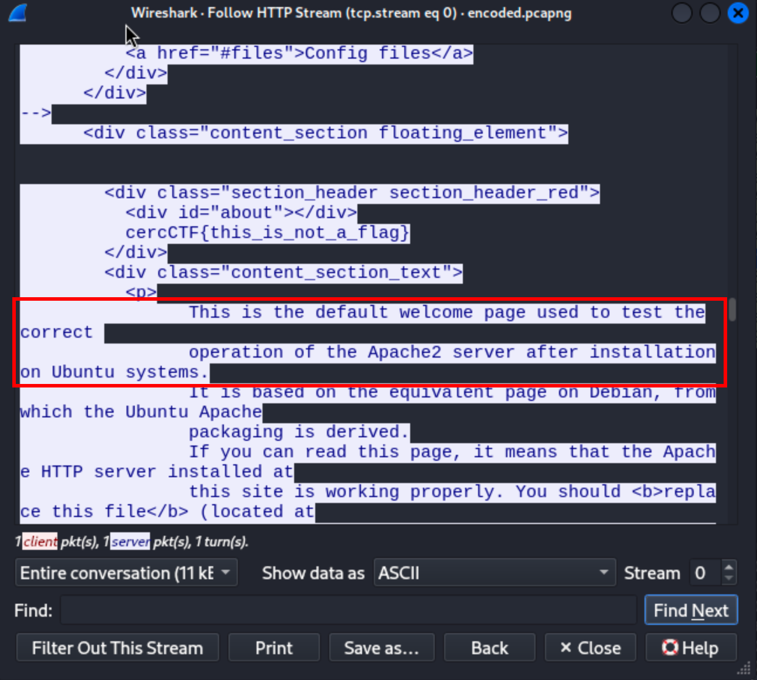Screen dimensions: 757x680
Task: Click the 'on Ubuntu systems.' text
Action: pyautogui.click(x=114, y=372)
